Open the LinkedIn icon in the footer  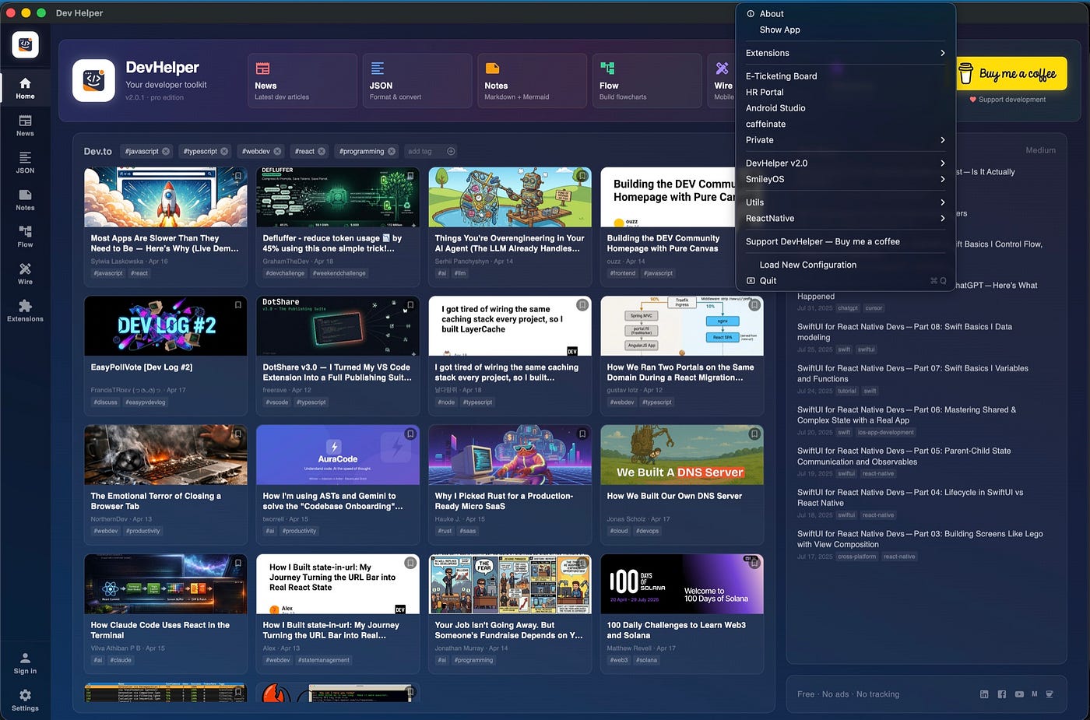click(x=984, y=694)
